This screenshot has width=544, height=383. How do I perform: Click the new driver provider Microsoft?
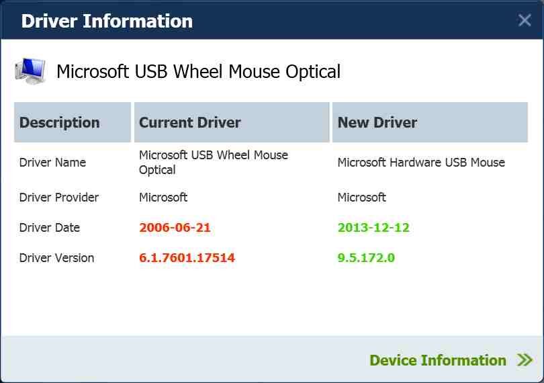(362, 198)
